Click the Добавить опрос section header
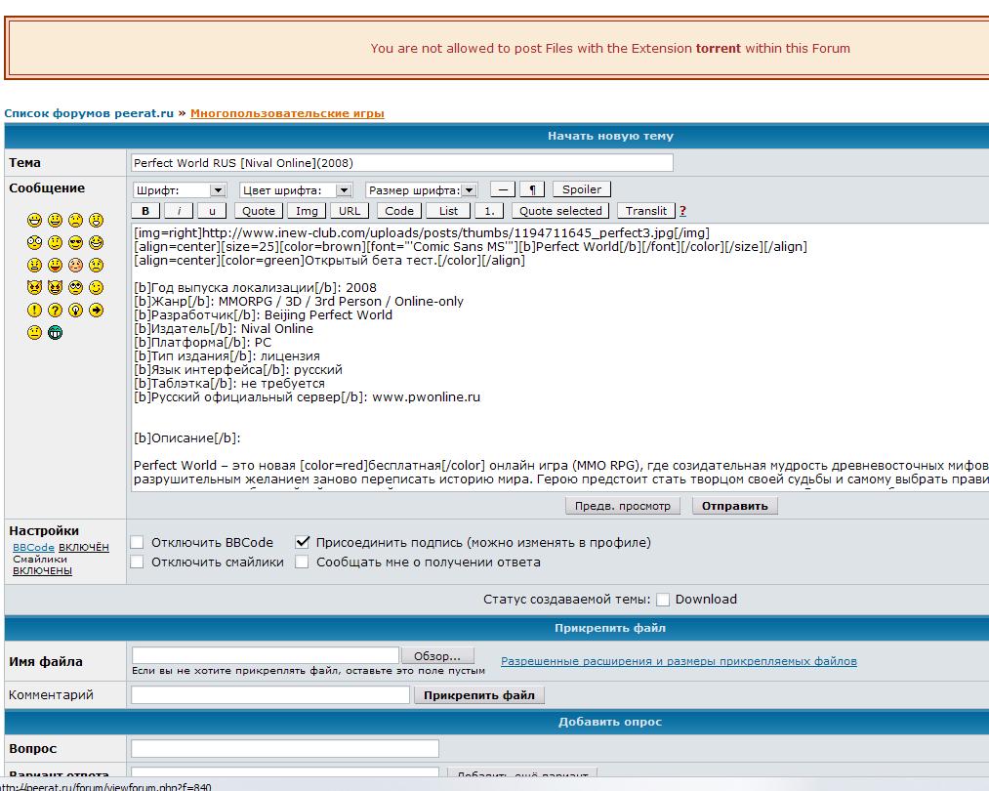 tap(610, 722)
